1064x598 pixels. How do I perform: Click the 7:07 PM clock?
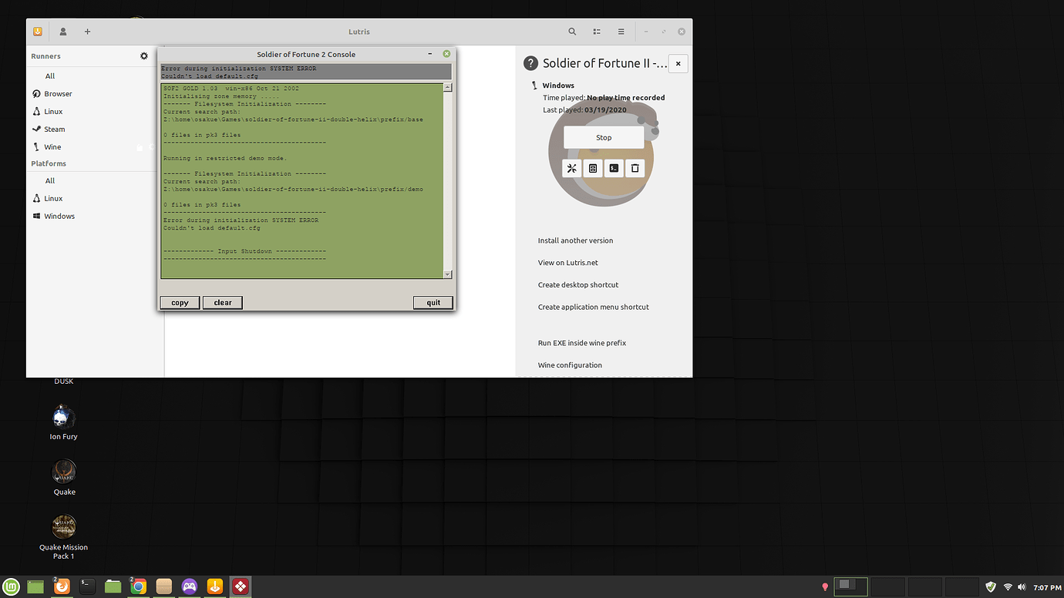(1047, 587)
